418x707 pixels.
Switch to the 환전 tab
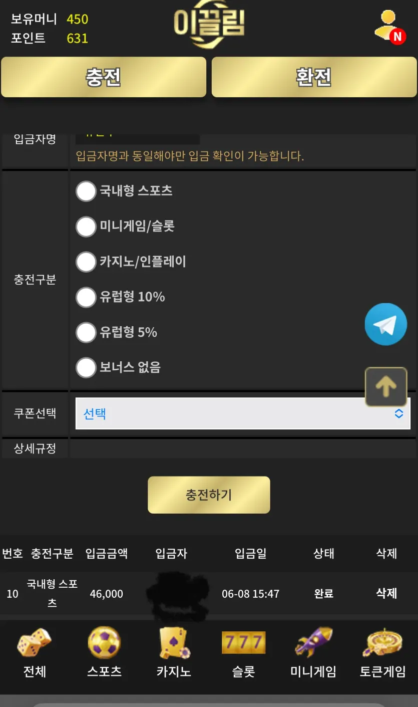tap(314, 77)
